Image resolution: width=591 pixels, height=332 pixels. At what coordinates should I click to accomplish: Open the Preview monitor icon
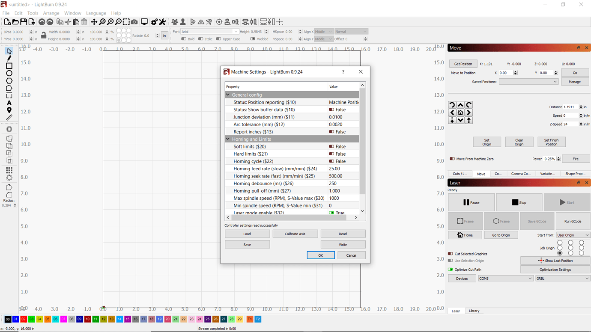[x=144, y=22]
